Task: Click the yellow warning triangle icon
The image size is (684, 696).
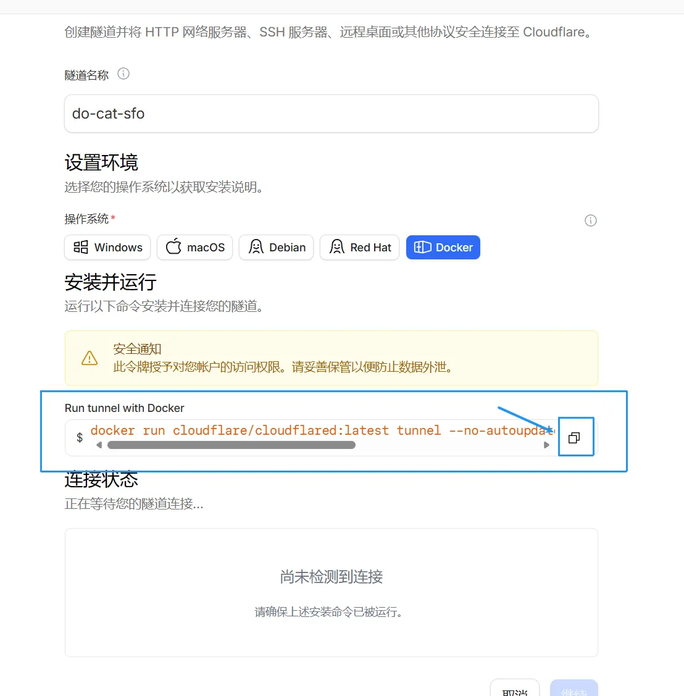Action: [90, 358]
